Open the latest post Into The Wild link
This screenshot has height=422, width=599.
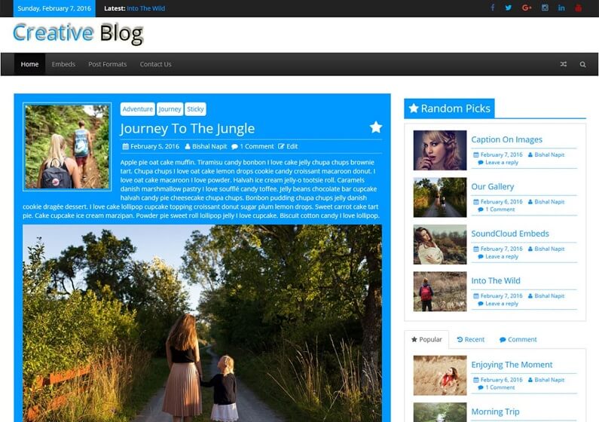(146, 8)
